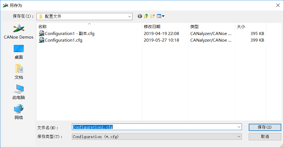Sort by 名称 column header

point(42,27)
